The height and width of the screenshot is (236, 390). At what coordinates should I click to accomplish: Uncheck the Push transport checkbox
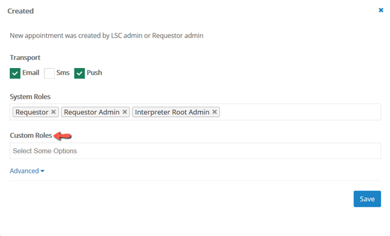pyautogui.click(x=79, y=73)
